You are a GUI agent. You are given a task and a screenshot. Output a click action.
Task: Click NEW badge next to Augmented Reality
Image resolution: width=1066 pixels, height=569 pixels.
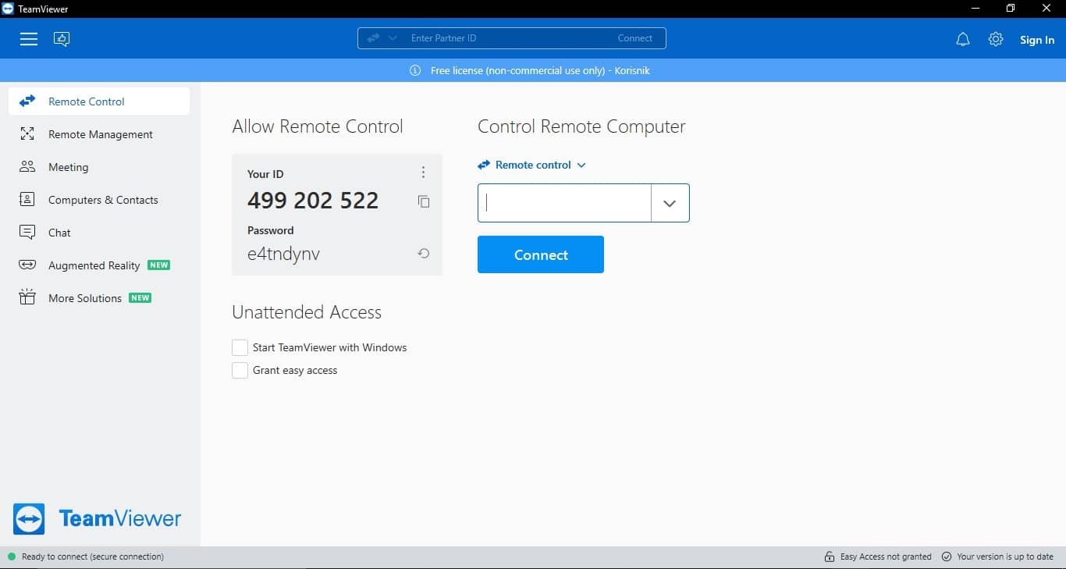[159, 265]
